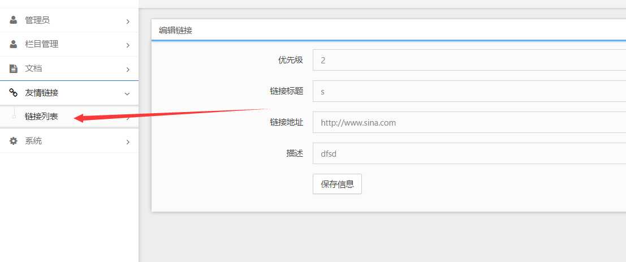626x262 pixels.
Task: Open the 文档 menu item
Action: [x=69, y=68]
